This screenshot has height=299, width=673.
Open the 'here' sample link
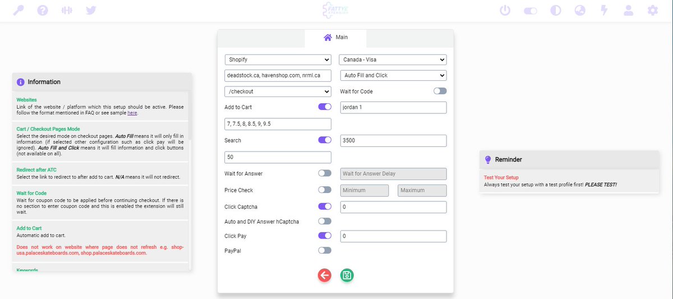(132, 113)
